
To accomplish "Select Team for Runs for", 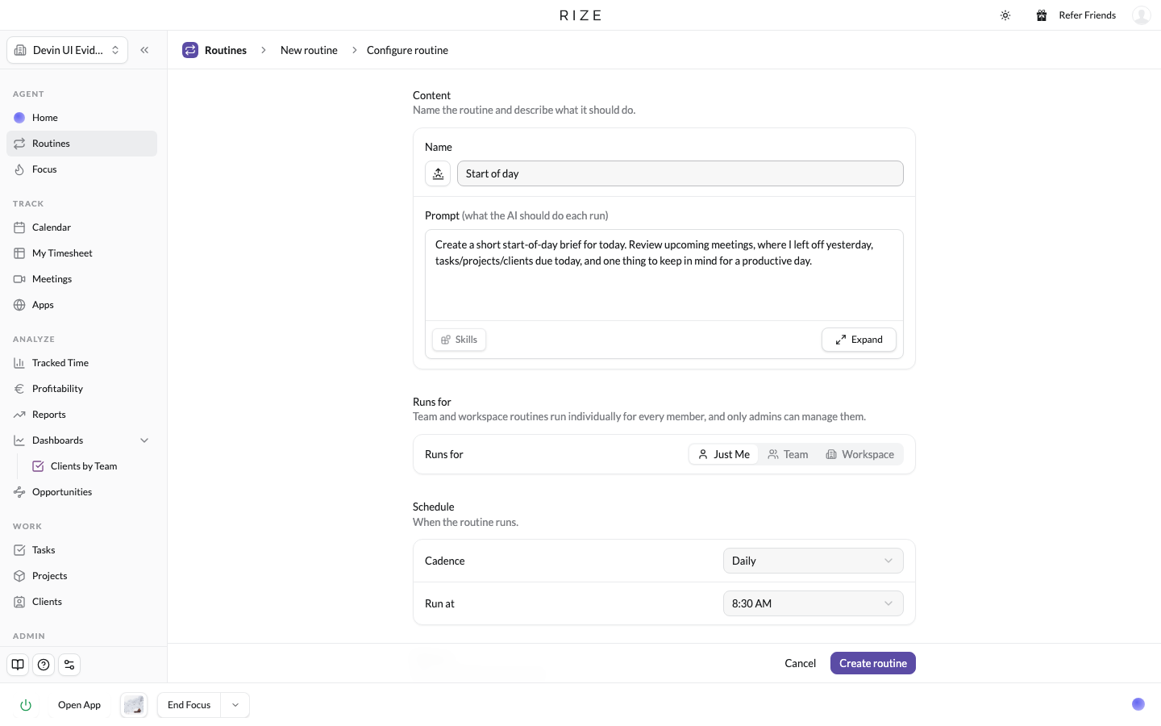I will (788, 454).
